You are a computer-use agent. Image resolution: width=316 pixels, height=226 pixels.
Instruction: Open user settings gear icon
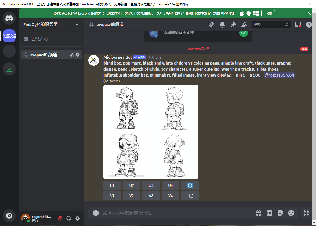(x=77, y=218)
